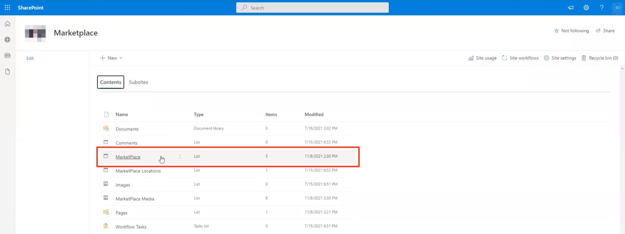Image resolution: width=625 pixels, height=234 pixels.
Task: Click the Comments list icon
Action: 106,142
